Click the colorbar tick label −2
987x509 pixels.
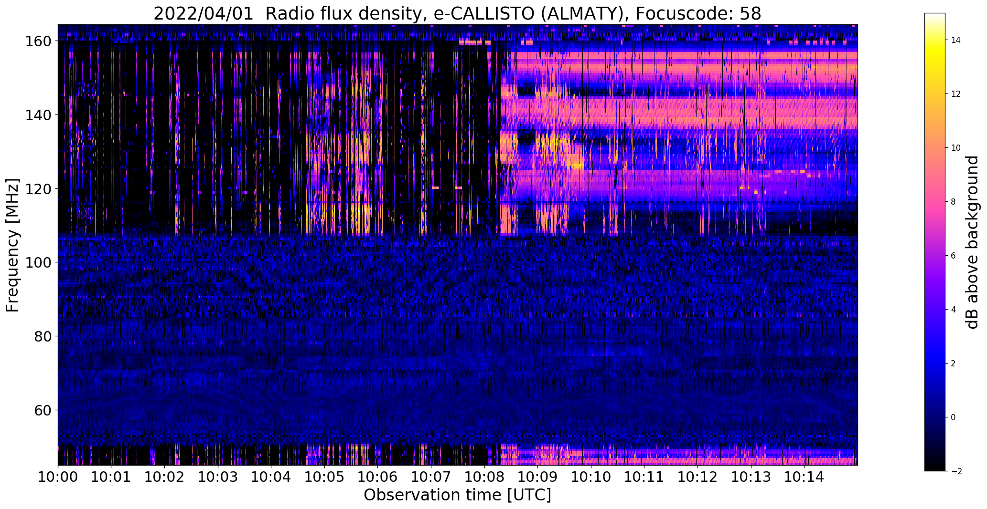(x=956, y=471)
